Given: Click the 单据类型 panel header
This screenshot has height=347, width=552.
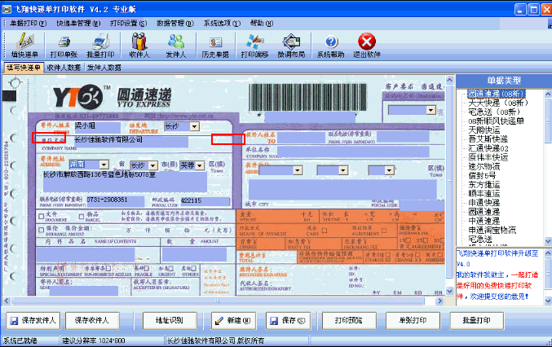Looking at the screenshot, I should coord(504,81).
